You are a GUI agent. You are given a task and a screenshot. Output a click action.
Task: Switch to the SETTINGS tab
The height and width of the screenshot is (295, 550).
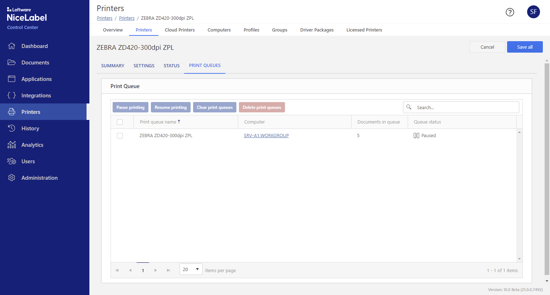tap(144, 66)
